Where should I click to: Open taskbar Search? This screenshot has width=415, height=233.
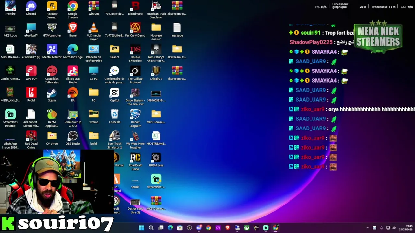point(151,228)
